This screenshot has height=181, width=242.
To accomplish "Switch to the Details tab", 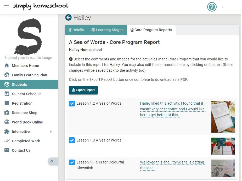I will (x=76, y=30).
